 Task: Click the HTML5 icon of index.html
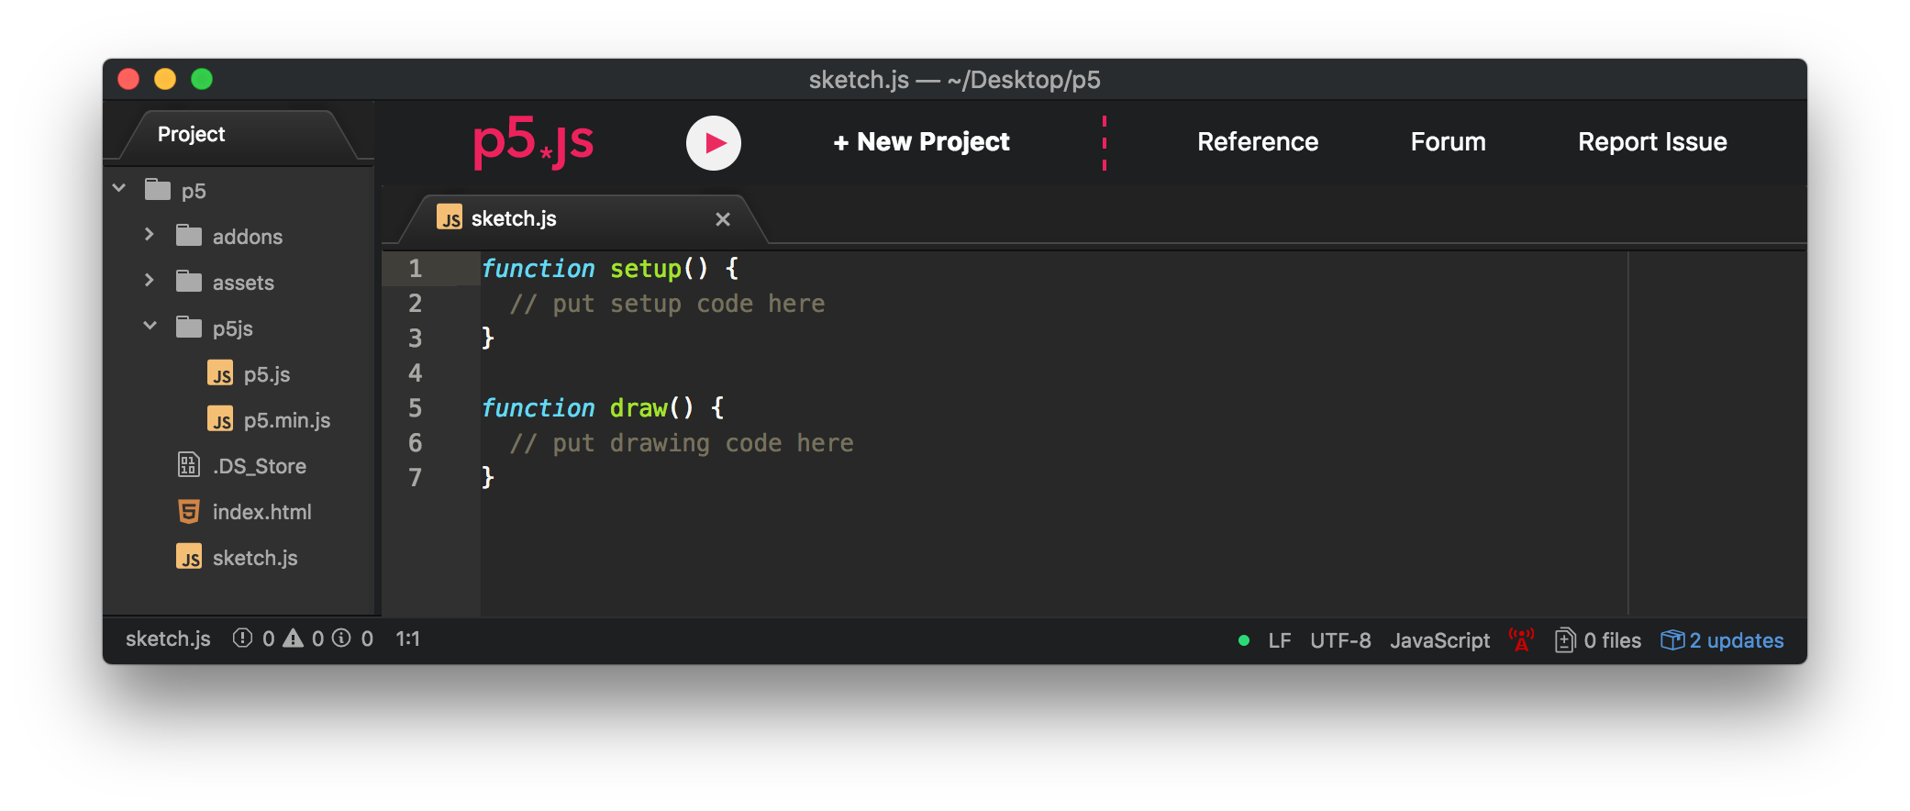189,511
